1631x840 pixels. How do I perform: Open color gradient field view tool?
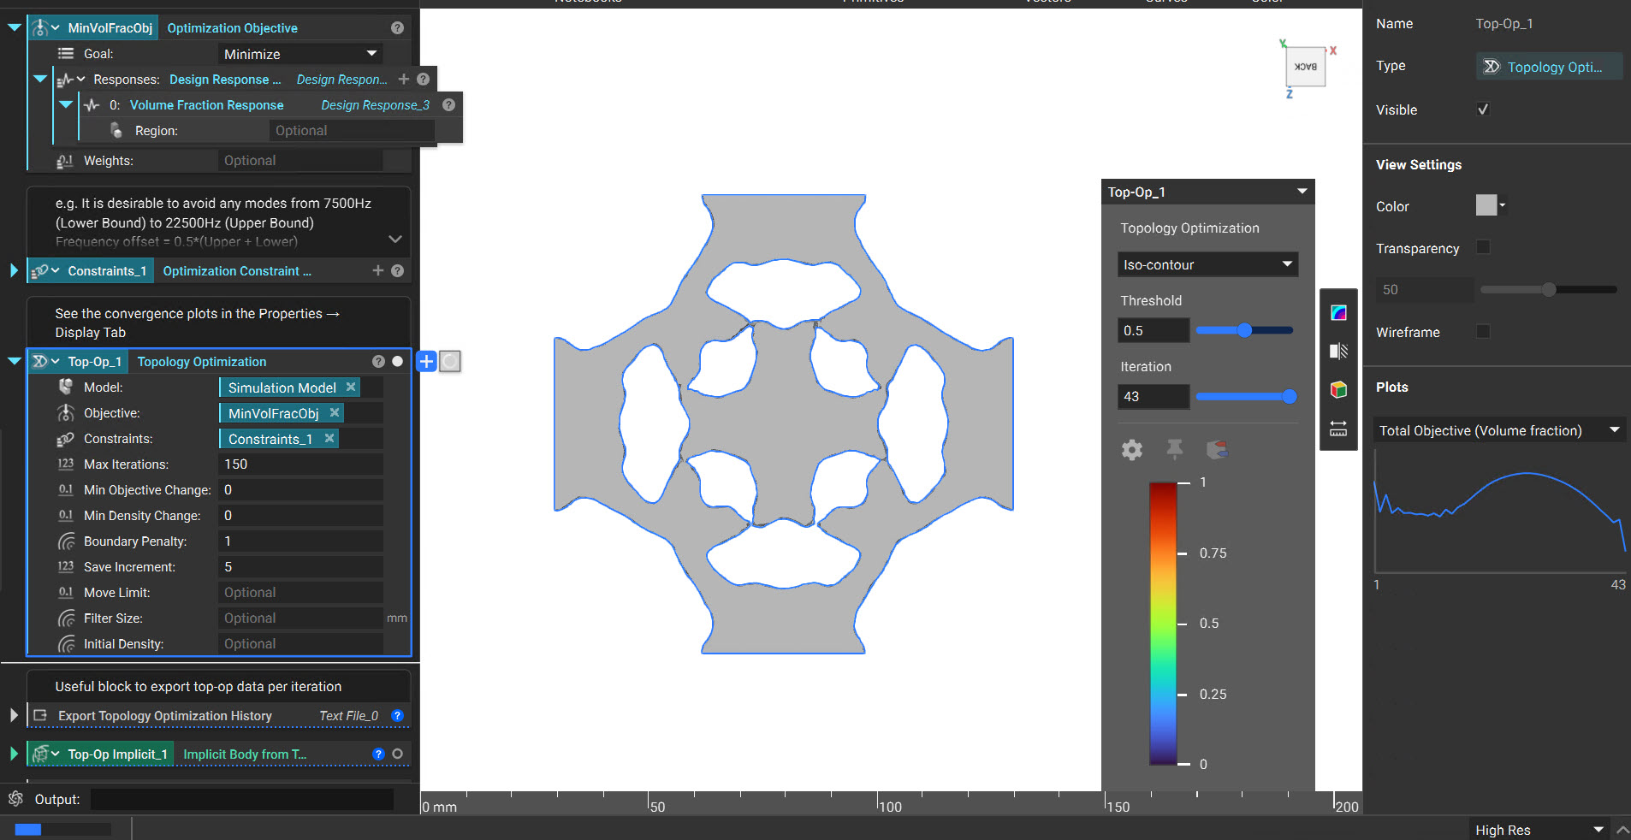[1338, 312]
